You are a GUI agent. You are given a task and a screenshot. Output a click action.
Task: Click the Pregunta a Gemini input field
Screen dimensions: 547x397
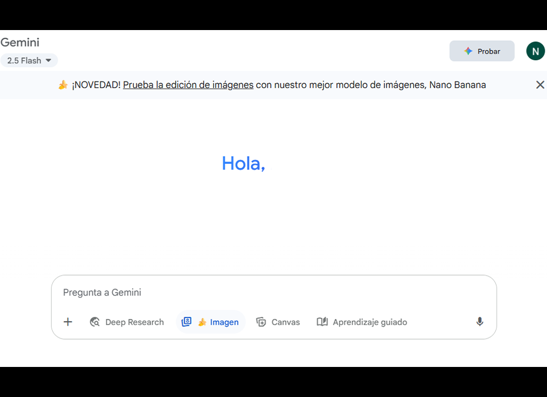[227, 292]
